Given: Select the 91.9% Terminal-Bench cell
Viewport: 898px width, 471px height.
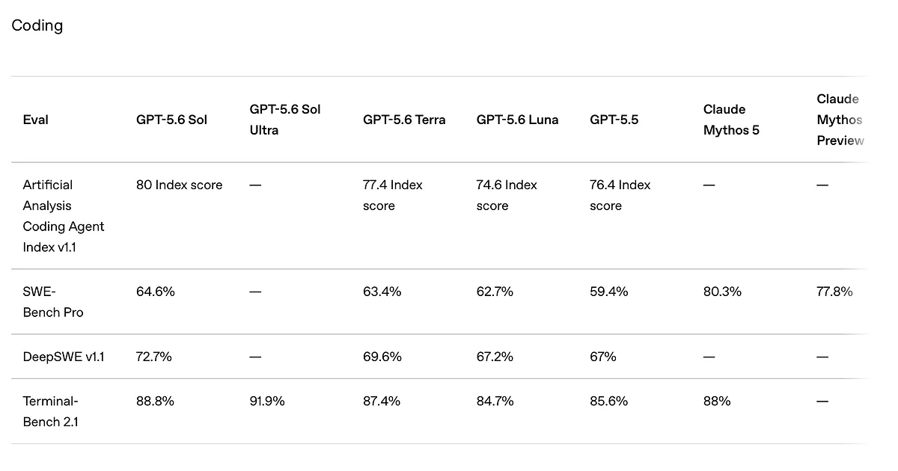Looking at the screenshot, I should point(267,401).
